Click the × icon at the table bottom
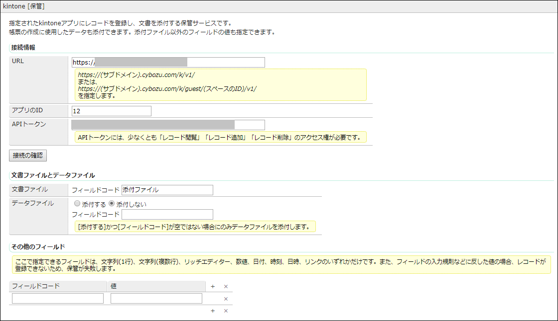This screenshot has width=558, height=321. (225, 310)
